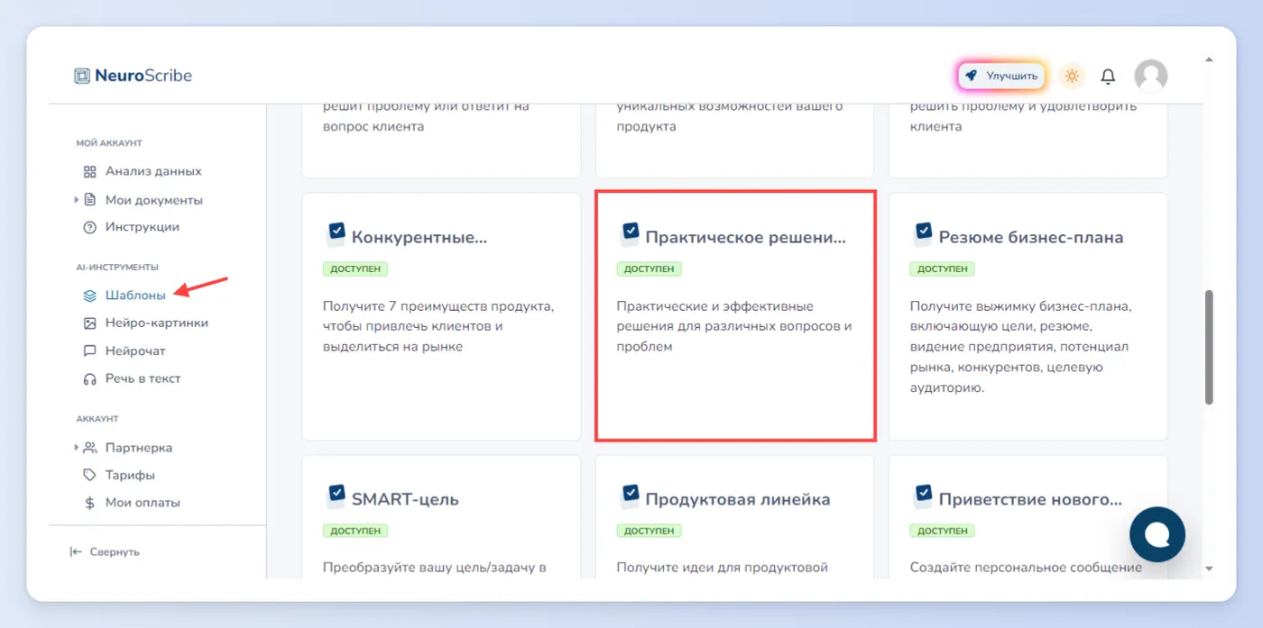Screen dimensions: 1263x628
Task: Click ДОСТУПЕН badge on Практическое решение card
Action: click(x=650, y=268)
